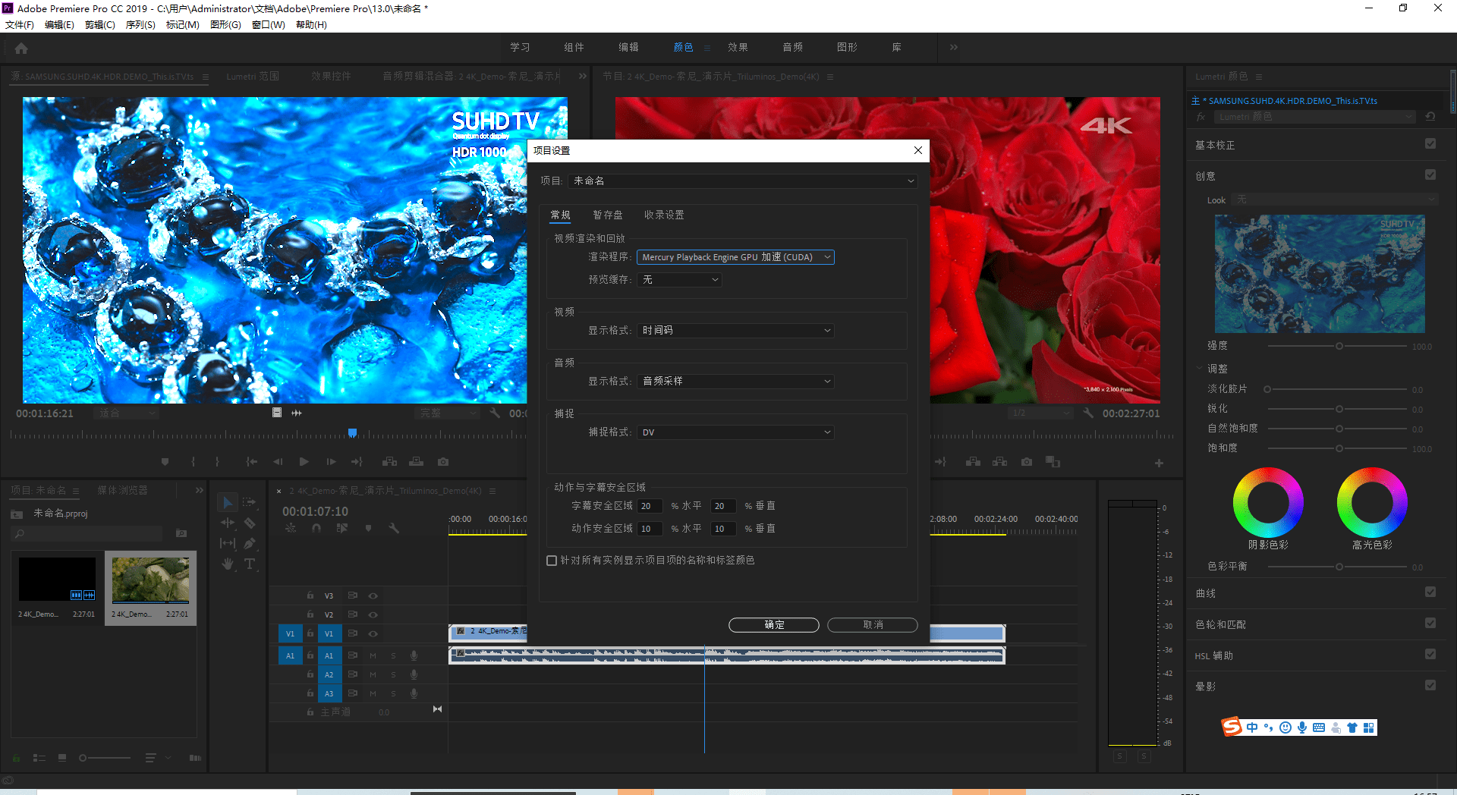
Task: Click Overwrite button in source monitor
Action: [416, 461]
